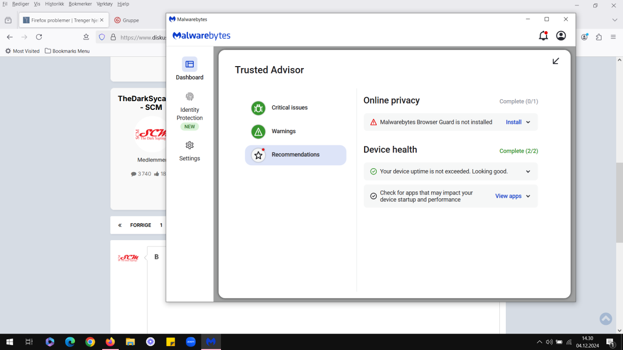Open the Vis menu in Firefox
Viewport: 623px width, 350px height.
[37, 4]
